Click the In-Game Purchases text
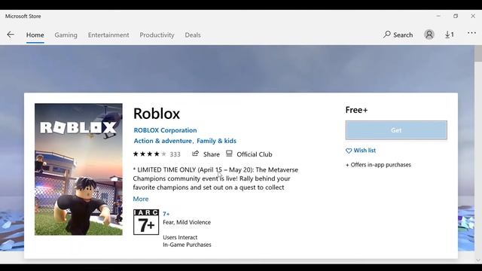The height and width of the screenshot is (271, 482). (x=187, y=245)
